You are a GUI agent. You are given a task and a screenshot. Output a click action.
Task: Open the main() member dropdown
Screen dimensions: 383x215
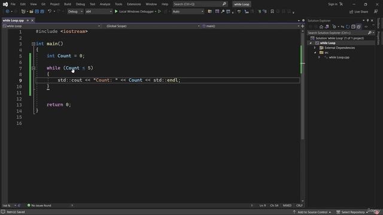251,26
